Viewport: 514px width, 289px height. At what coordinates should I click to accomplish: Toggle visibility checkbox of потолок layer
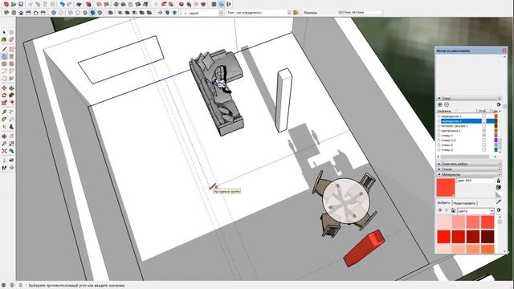coord(483,126)
